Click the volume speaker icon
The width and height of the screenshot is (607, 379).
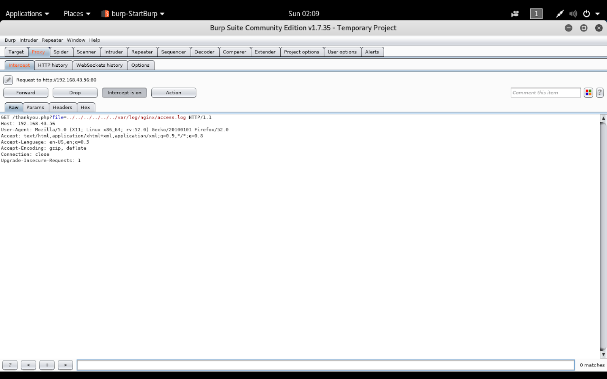coord(573,14)
